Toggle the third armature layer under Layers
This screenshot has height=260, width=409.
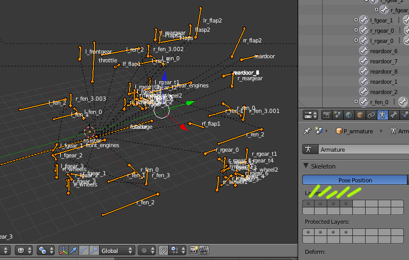point(333,204)
